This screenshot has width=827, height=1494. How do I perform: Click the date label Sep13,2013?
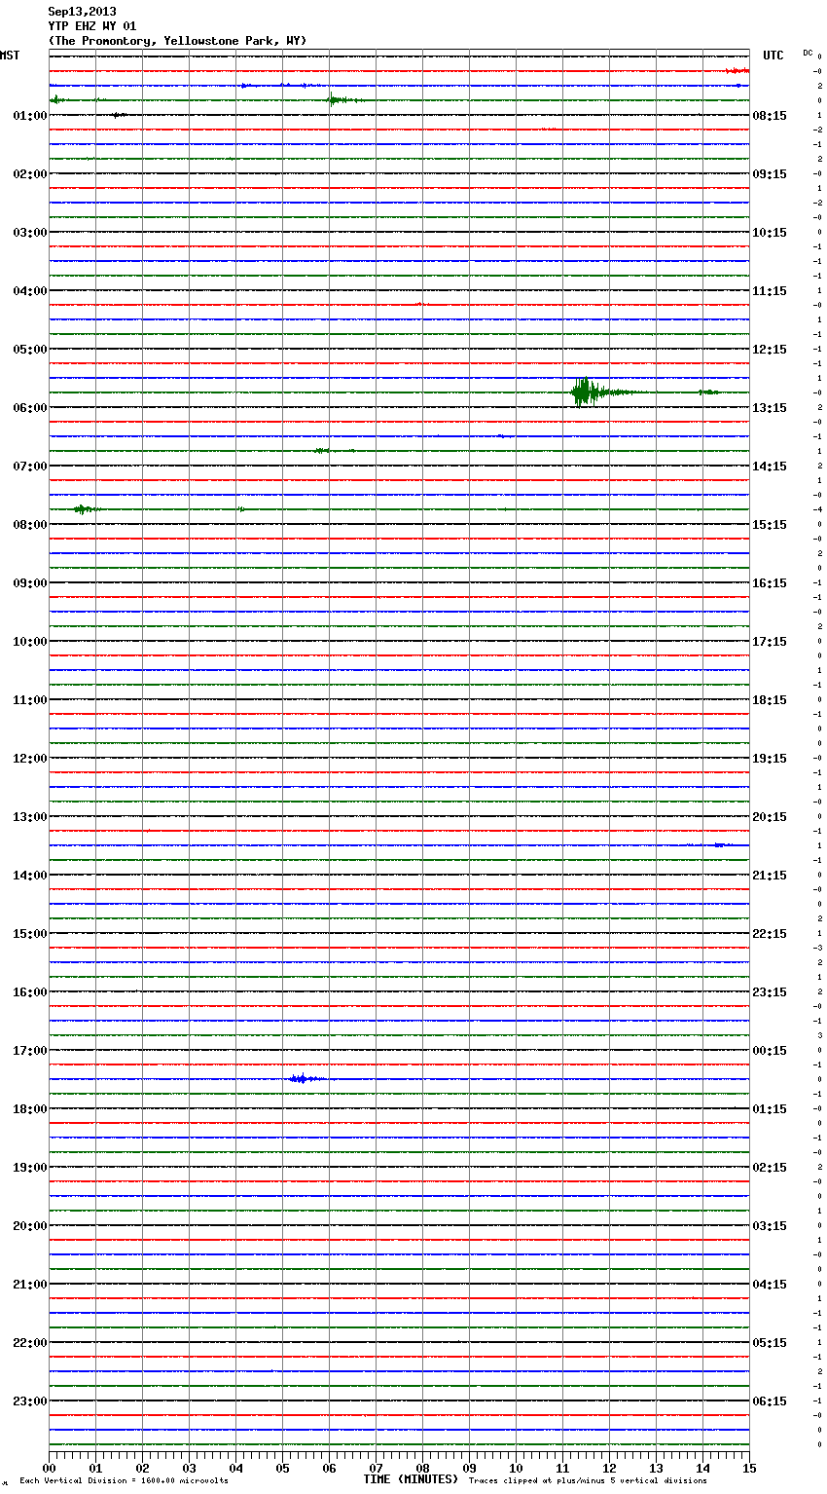pos(82,12)
